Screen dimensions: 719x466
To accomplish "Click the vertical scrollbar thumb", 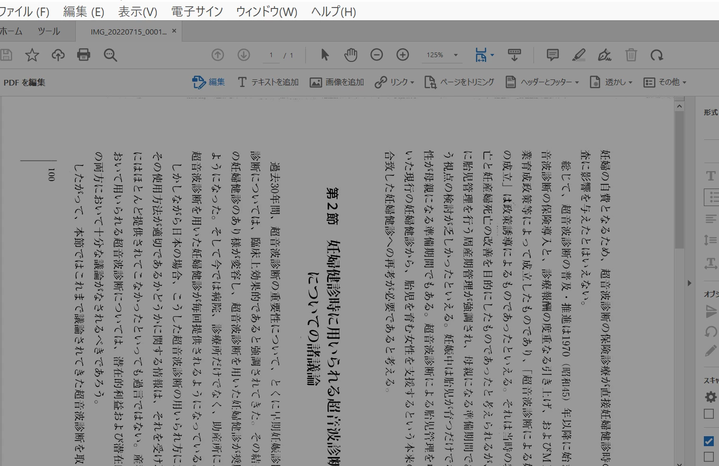I will [x=679, y=180].
